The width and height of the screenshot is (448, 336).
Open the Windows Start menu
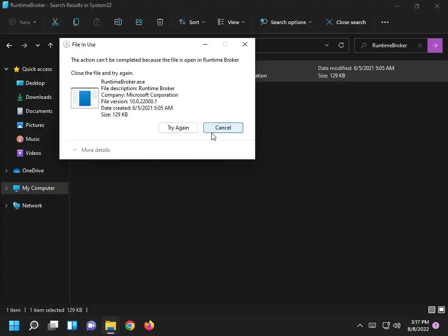(14, 325)
